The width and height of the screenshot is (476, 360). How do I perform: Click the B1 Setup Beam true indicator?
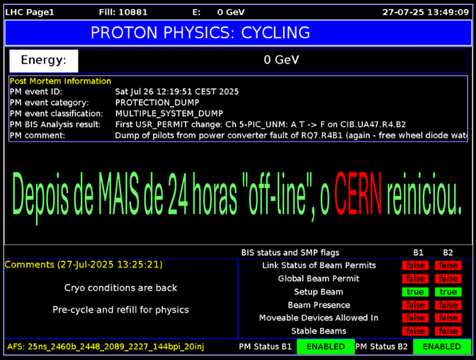[x=416, y=291]
